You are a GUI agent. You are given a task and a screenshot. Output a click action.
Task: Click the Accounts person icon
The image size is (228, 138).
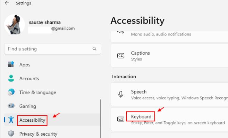pos(11,78)
